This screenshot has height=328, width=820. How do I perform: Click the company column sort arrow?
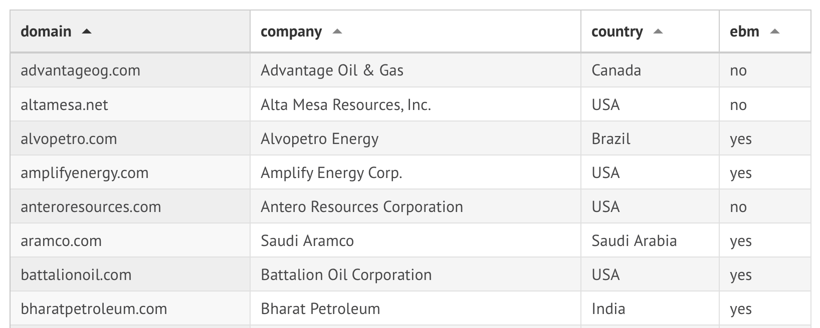pos(337,31)
